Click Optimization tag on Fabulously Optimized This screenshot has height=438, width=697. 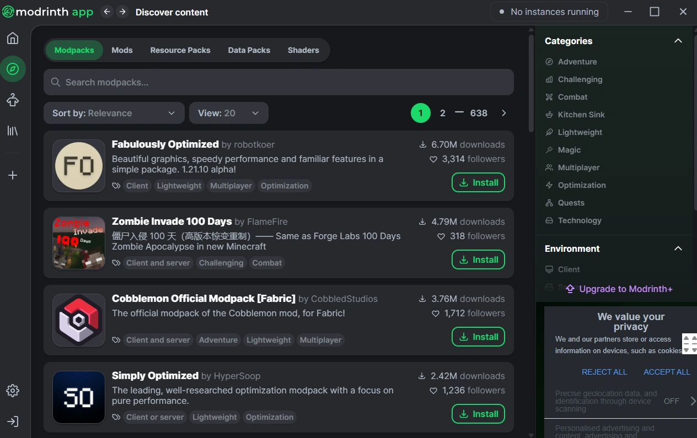coord(285,186)
